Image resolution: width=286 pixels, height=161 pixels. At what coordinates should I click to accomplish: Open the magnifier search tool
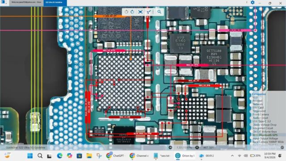[159, 12]
